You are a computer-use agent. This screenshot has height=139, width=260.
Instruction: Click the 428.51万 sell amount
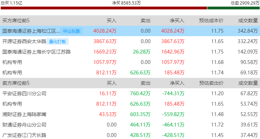140,135
